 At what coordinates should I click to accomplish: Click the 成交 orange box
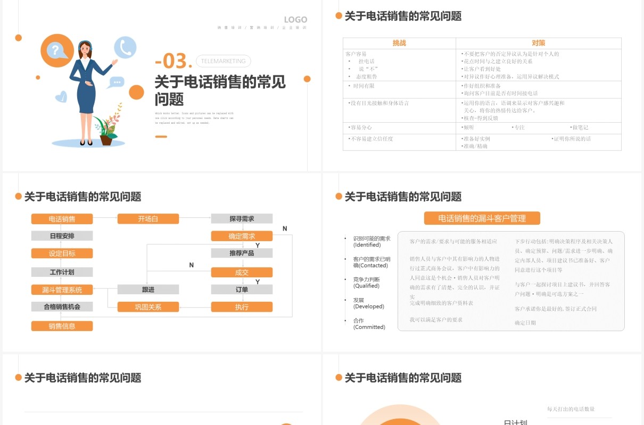point(242,273)
